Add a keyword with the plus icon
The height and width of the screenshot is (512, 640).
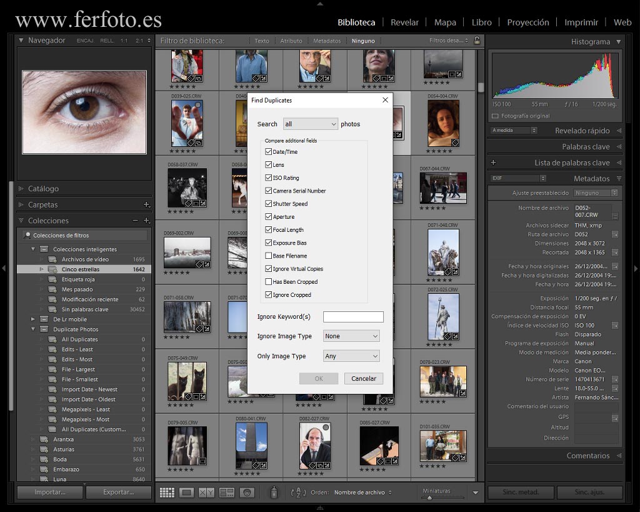pyautogui.click(x=494, y=163)
